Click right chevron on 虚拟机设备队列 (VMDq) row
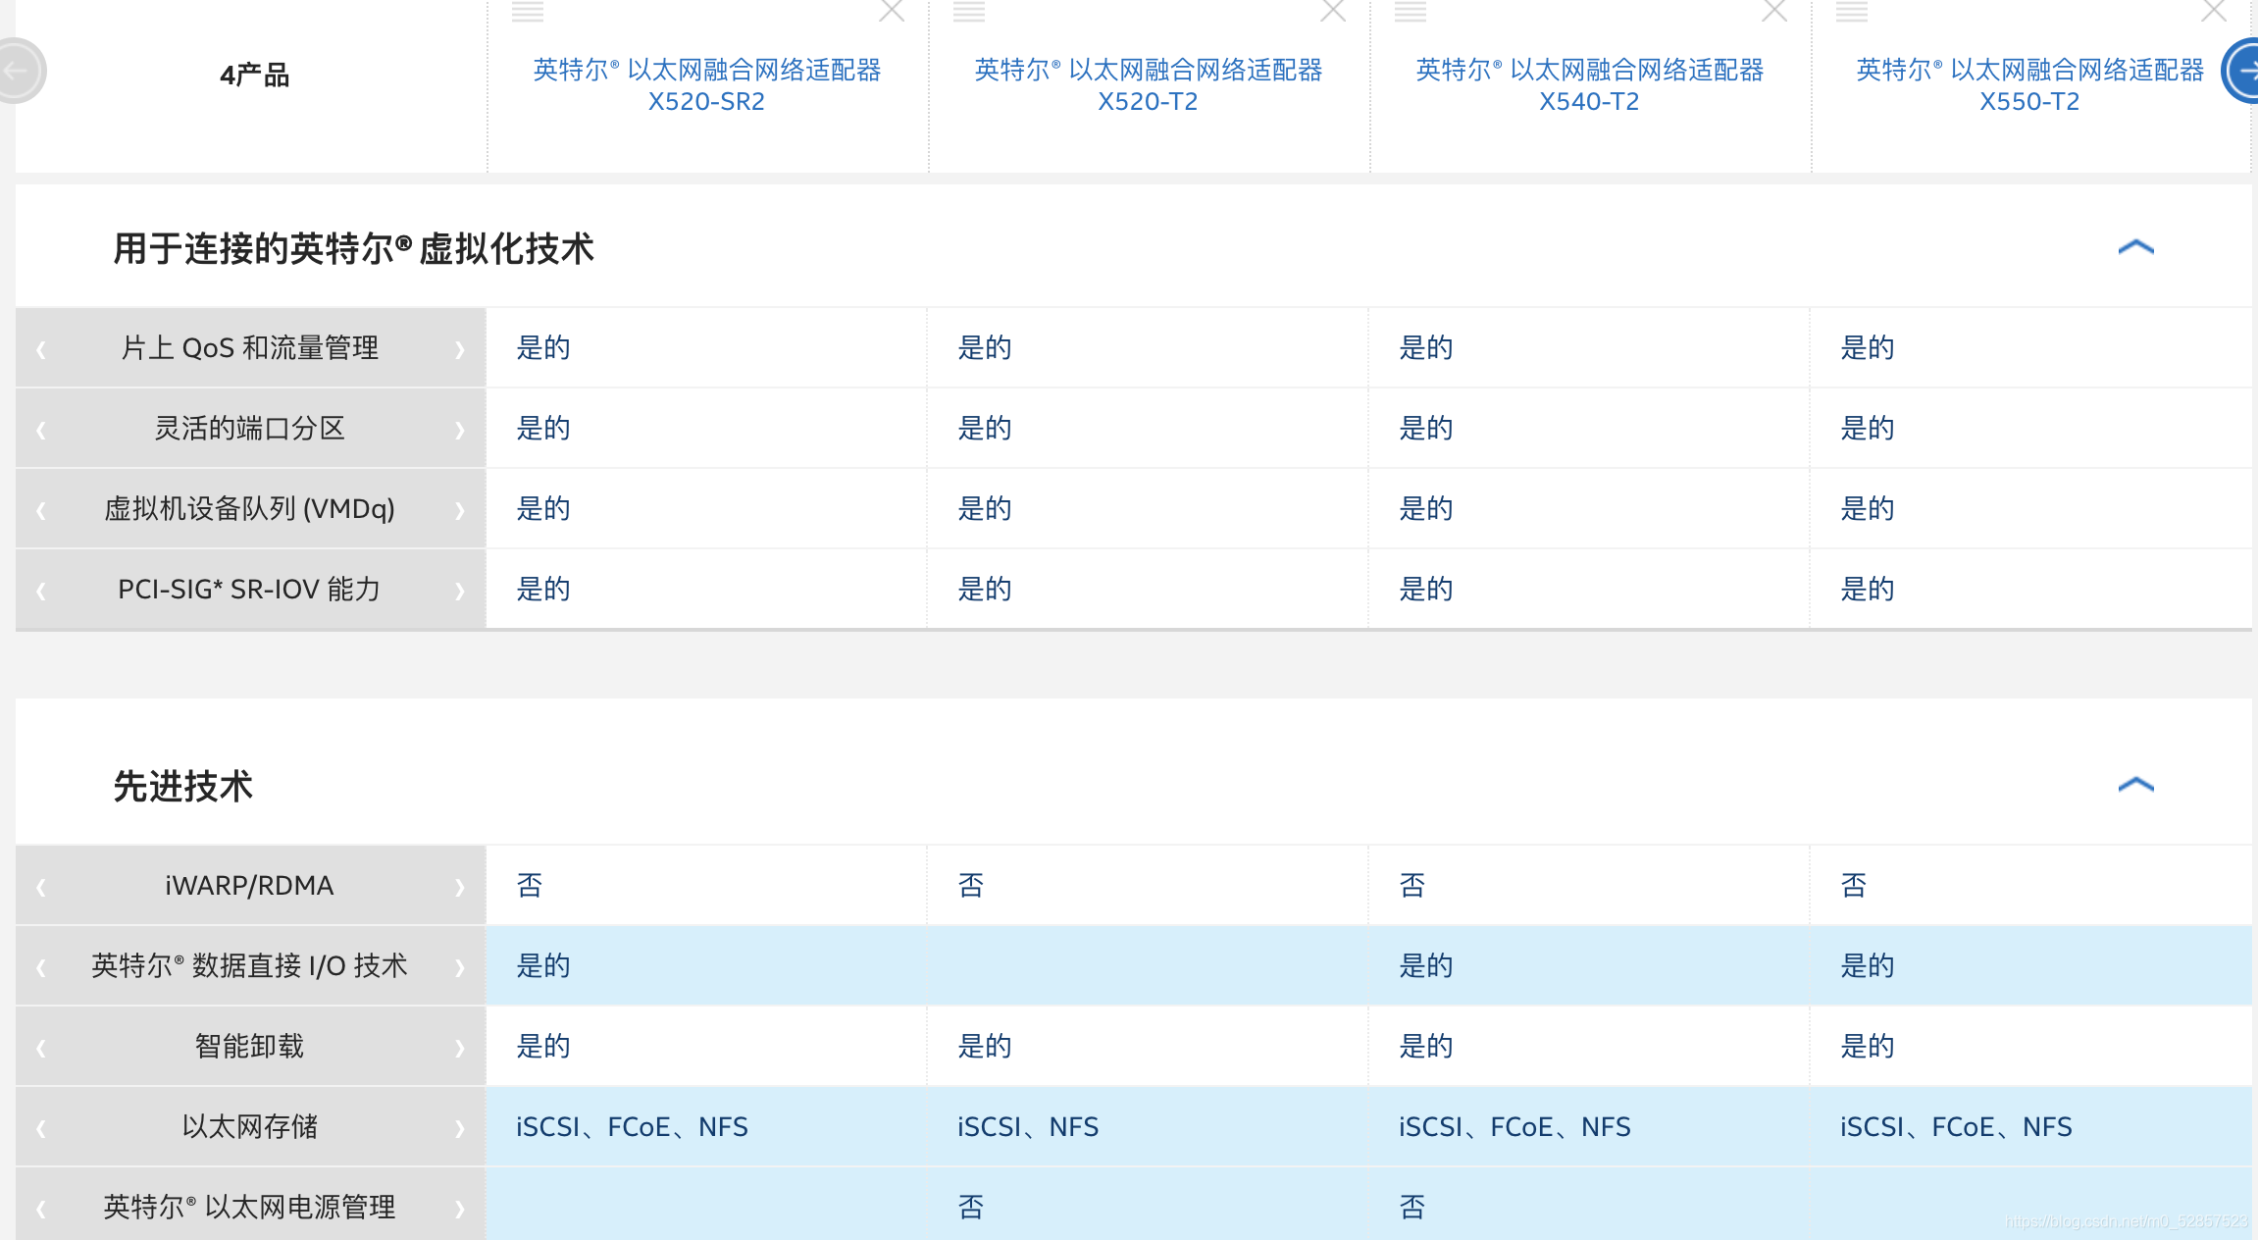This screenshot has width=2258, height=1240. click(x=459, y=510)
